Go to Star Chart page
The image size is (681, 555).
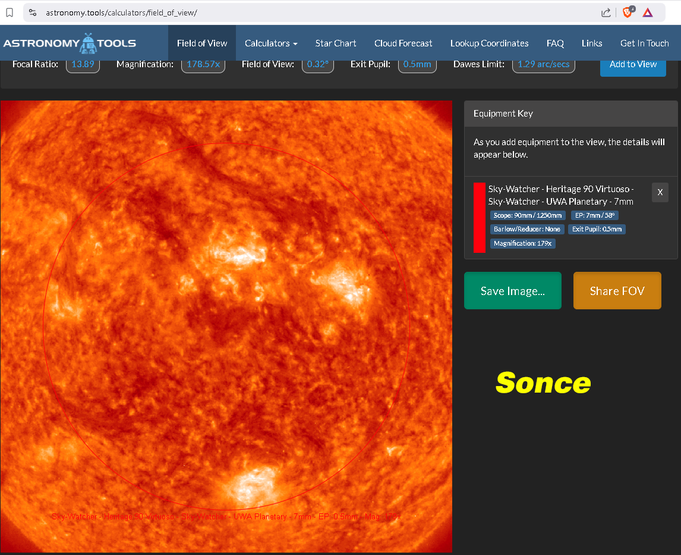coord(336,43)
